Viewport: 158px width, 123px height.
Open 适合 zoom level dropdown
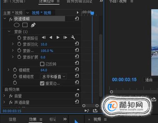pyautogui.click(x=150, y=80)
